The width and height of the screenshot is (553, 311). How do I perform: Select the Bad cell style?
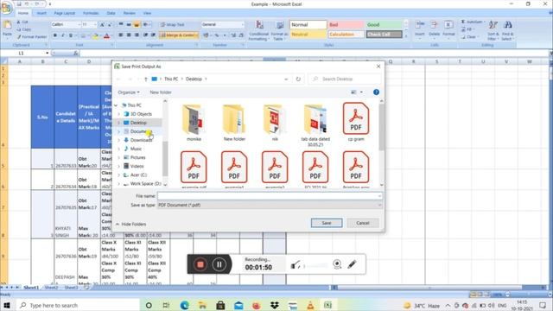346,25
